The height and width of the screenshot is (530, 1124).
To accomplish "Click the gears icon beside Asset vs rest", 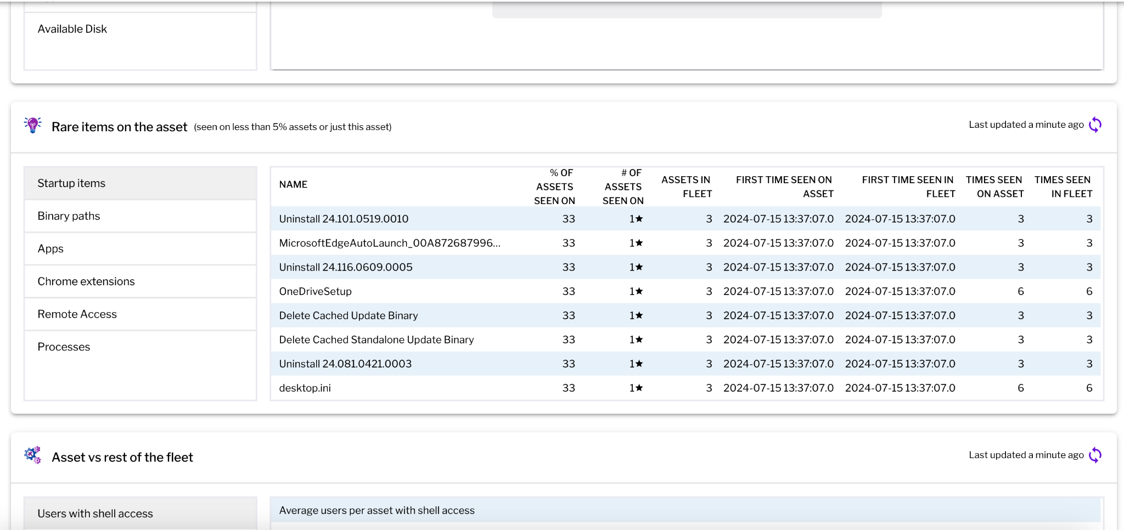I will pyautogui.click(x=33, y=455).
